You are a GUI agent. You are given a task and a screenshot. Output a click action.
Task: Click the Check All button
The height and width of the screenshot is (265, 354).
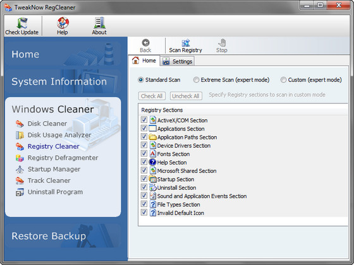[x=152, y=96]
